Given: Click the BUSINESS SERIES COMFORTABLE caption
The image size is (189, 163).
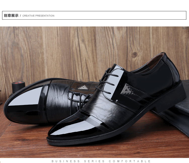Looking at the screenshot, I should [101, 161].
